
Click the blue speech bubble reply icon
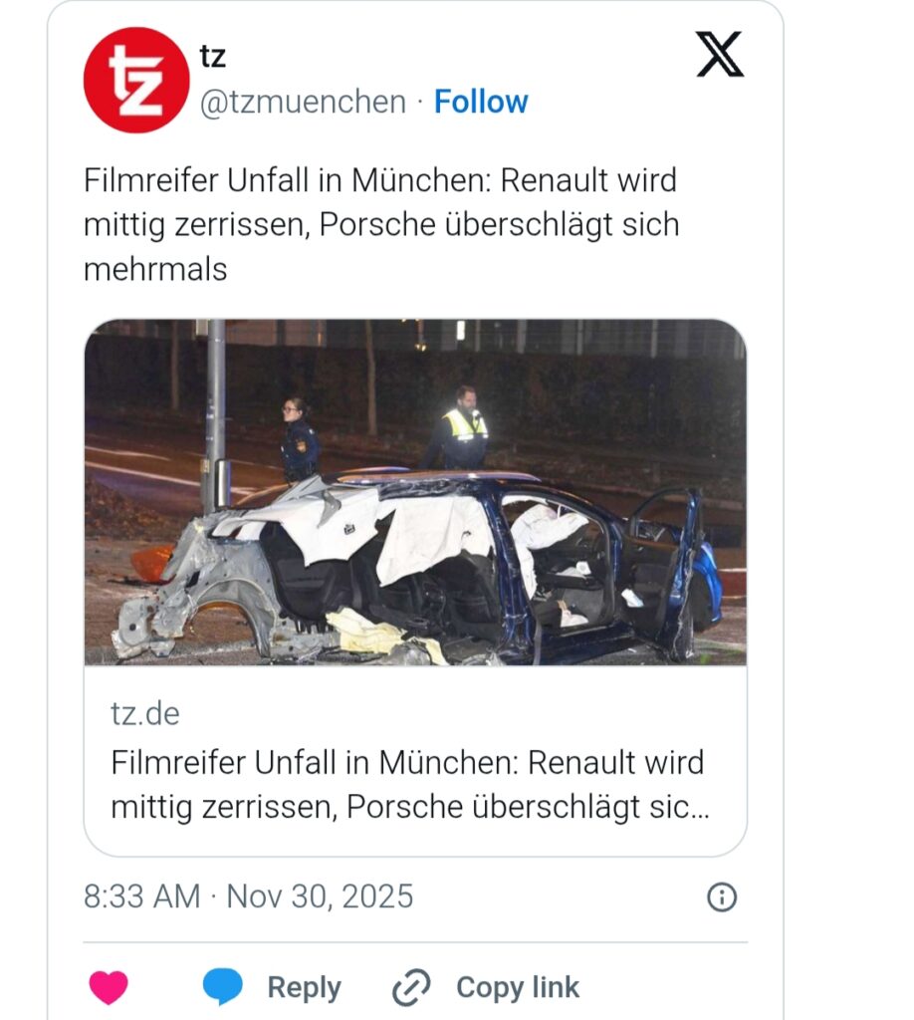click(x=222, y=986)
